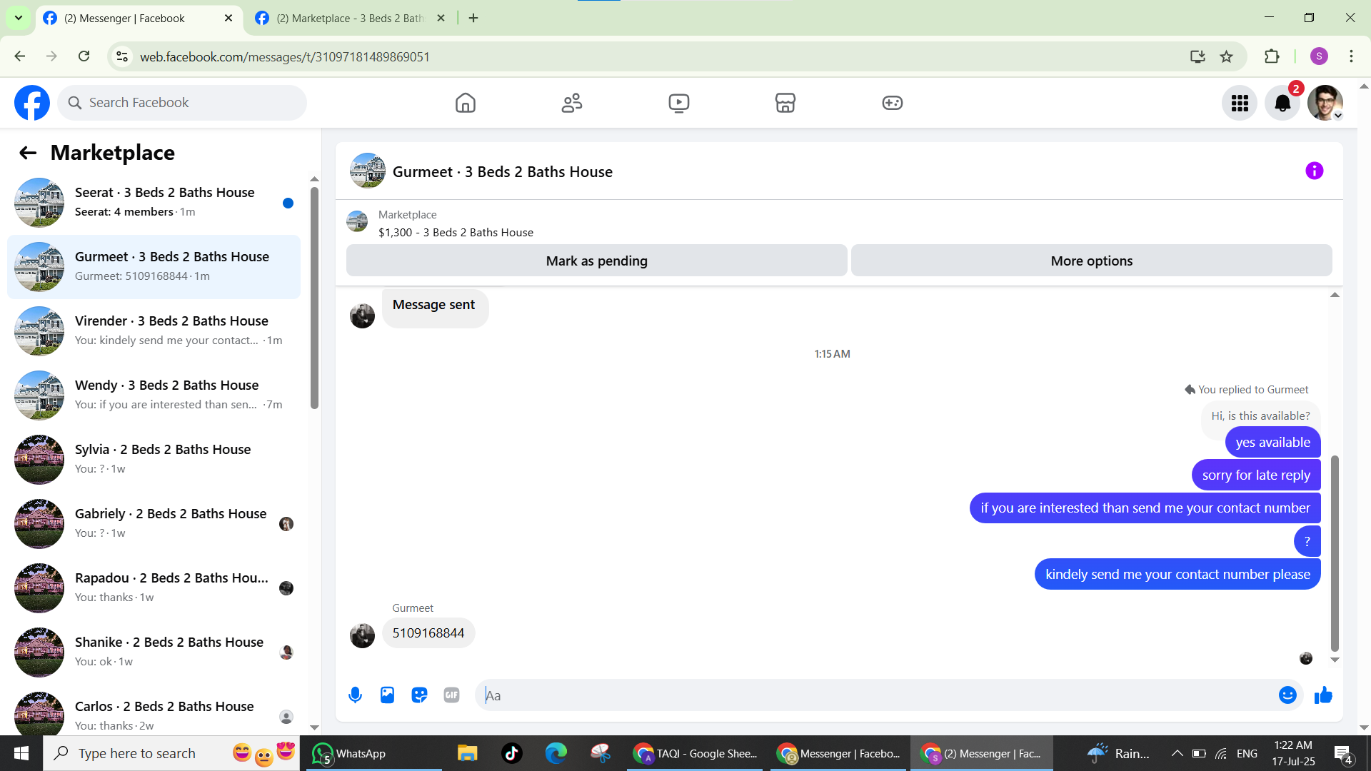Click the address bar URL
Viewport: 1371px width, 771px height.
pos(284,57)
